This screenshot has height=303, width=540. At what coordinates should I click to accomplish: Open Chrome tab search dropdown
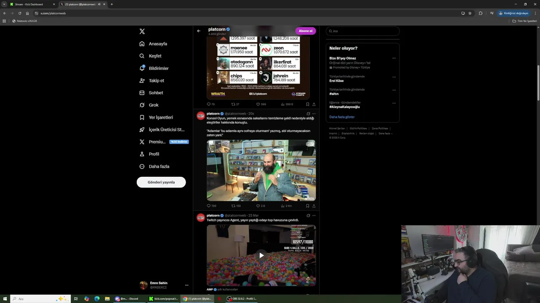click(4, 4)
